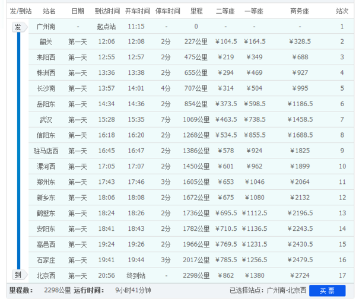The width and height of the screenshot is (356, 299).
Task: Click the 一等座 column header
Action: pyautogui.click(x=254, y=11)
